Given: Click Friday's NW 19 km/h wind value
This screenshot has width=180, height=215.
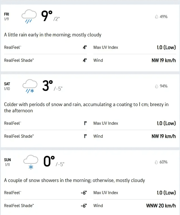Looking at the screenshot, I should [164, 60].
